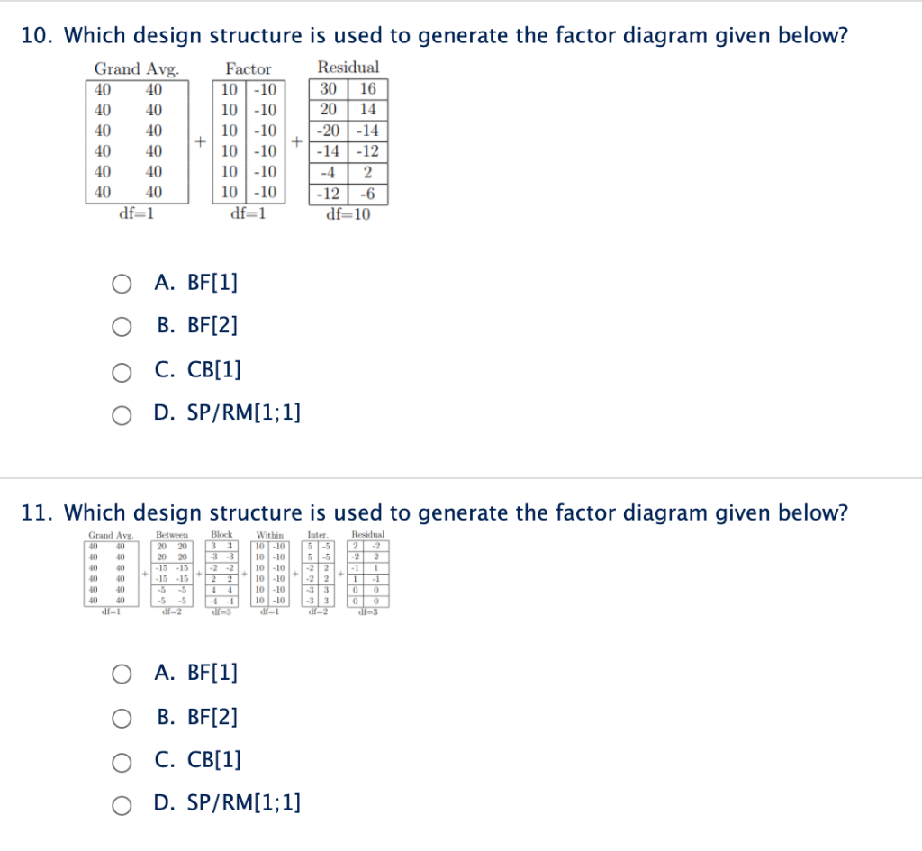The height and width of the screenshot is (851, 922).
Task: Select radio button A. BF[1] for question 11
Action: 122,672
